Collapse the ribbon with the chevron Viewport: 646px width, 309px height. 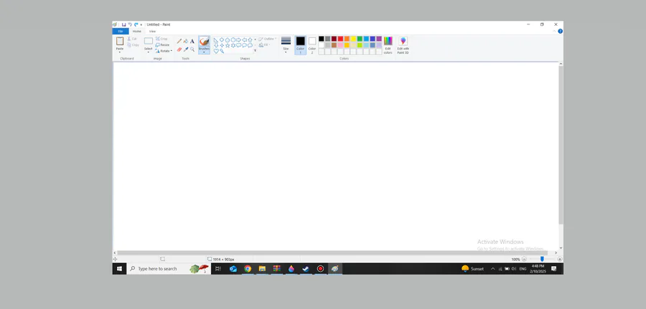click(554, 32)
